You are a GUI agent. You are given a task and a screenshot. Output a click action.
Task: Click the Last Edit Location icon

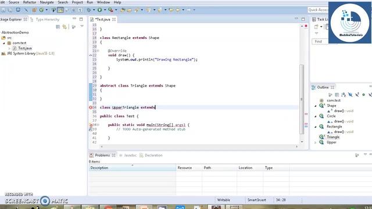pos(171,10)
